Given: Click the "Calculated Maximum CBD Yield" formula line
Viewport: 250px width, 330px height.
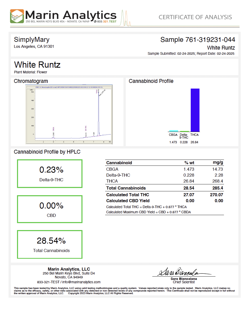Looking at the screenshot, I should tap(148, 212).
